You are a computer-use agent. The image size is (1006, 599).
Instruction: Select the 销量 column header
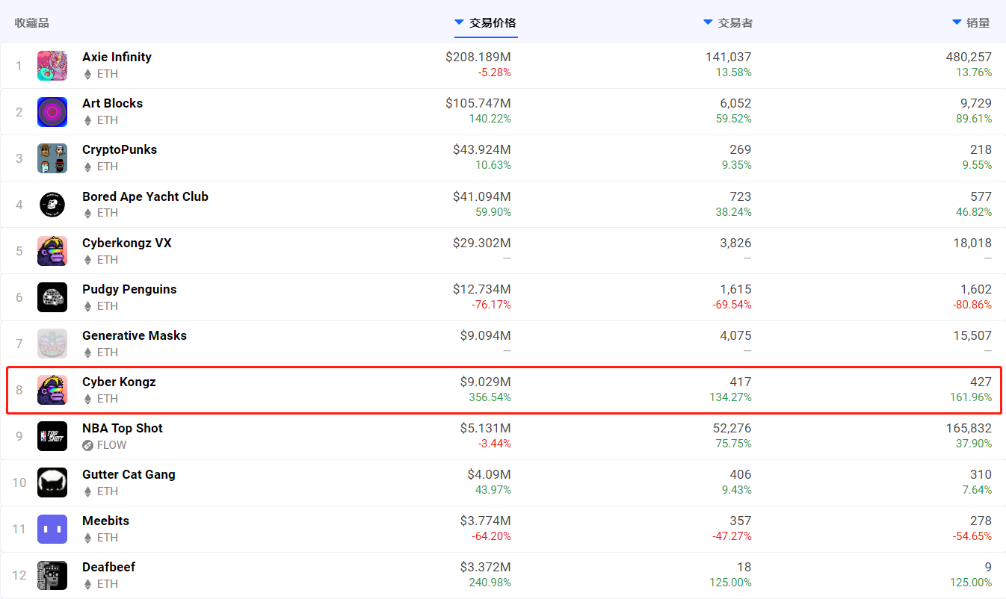(x=978, y=23)
